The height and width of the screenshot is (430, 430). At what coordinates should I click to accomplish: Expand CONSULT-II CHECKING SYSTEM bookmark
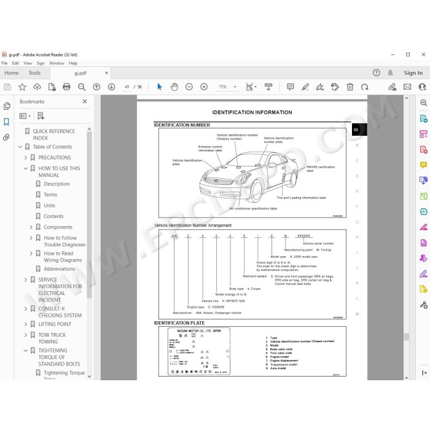tap(26, 309)
